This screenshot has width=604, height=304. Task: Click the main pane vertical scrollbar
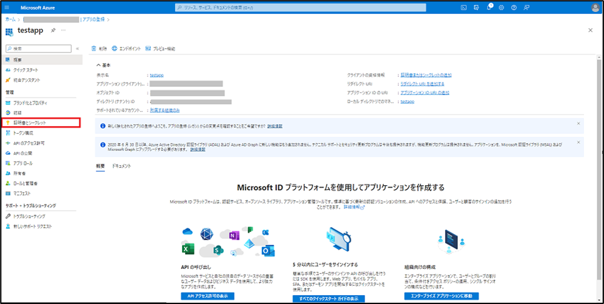(600, 170)
